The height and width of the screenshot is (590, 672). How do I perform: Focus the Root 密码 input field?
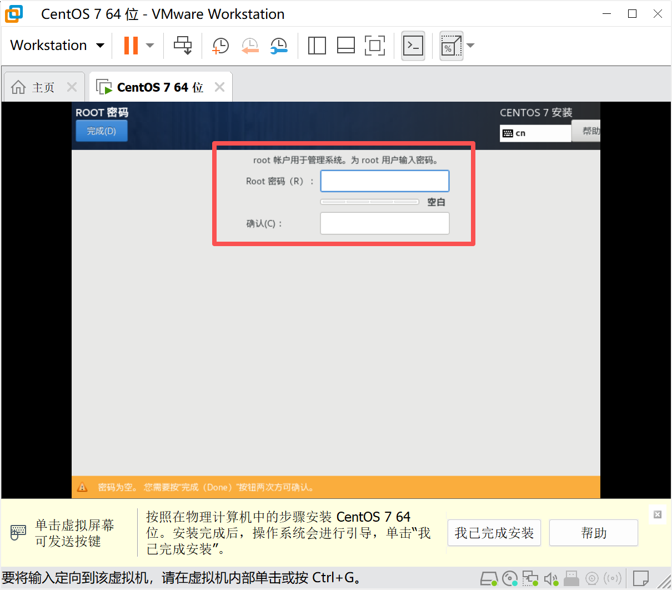385,181
